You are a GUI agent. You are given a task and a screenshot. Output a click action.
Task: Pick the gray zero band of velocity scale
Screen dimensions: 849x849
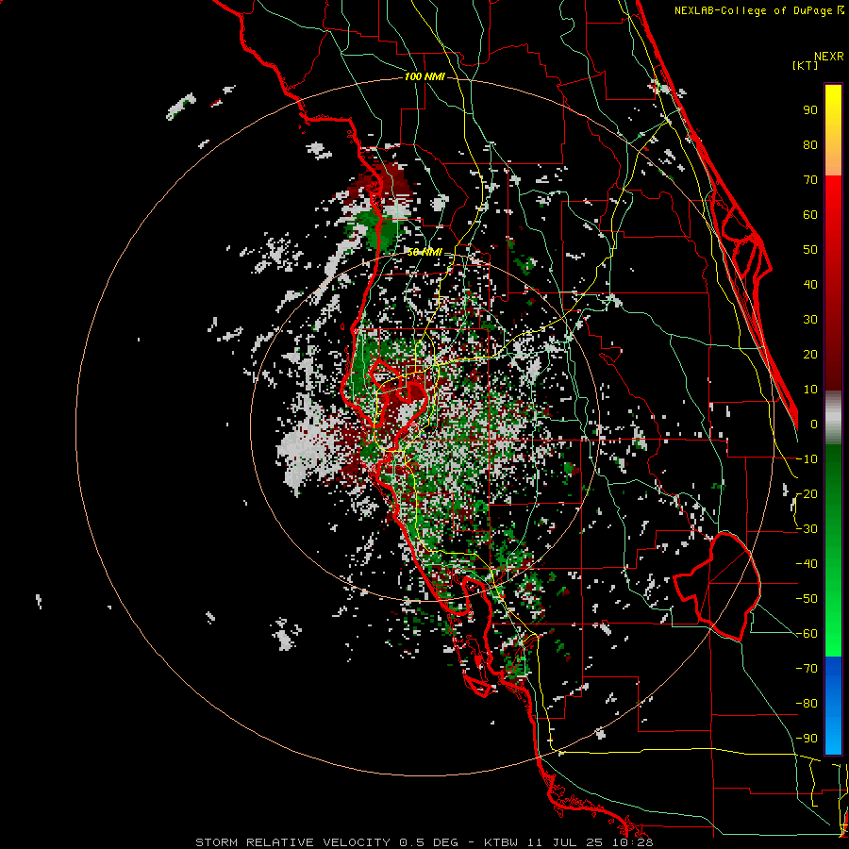tap(833, 418)
